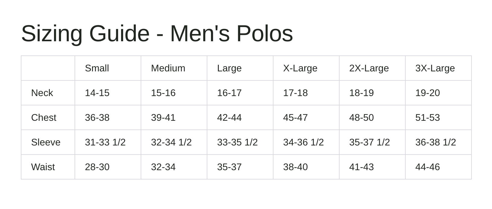Click the 3X-Large column header
Image resolution: width=492 pixels, height=209 pixels.
[435, 68]
